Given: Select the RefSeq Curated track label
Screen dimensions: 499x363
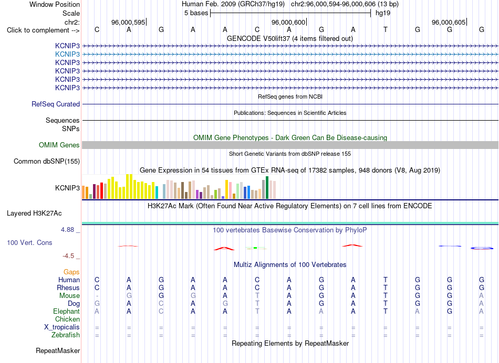Looking at the screenshot, I should [56, 104].
